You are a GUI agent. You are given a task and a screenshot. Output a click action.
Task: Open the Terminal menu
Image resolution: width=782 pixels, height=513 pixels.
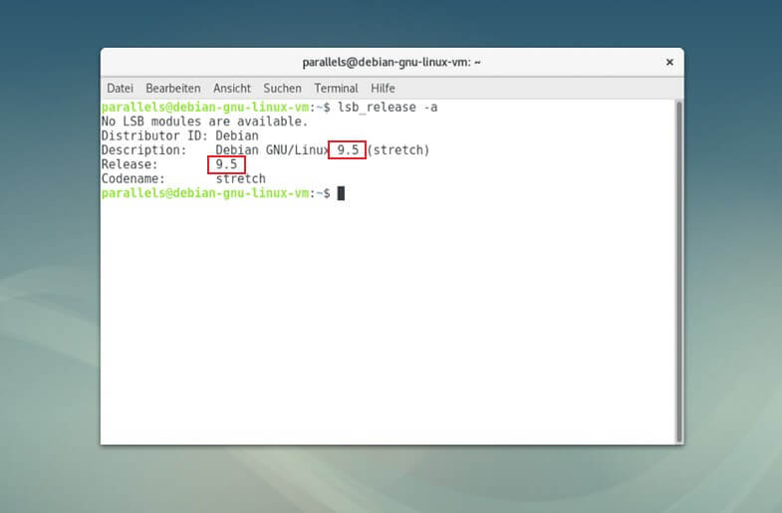(x=336, y=89)
